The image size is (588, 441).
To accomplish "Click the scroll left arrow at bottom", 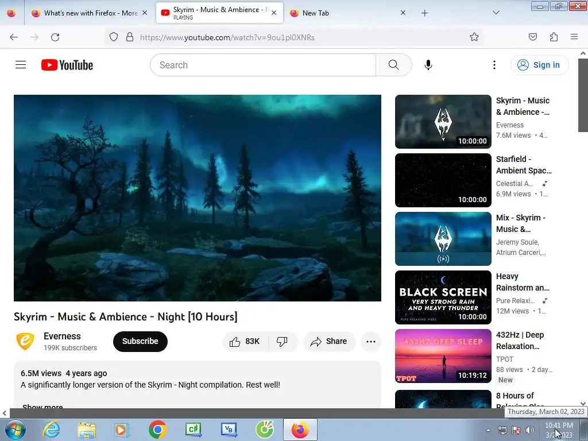I will click(x=4, y=413).
